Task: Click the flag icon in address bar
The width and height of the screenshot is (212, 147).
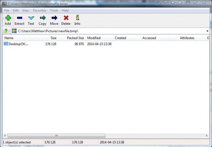Action: click(x=14, y=31)
